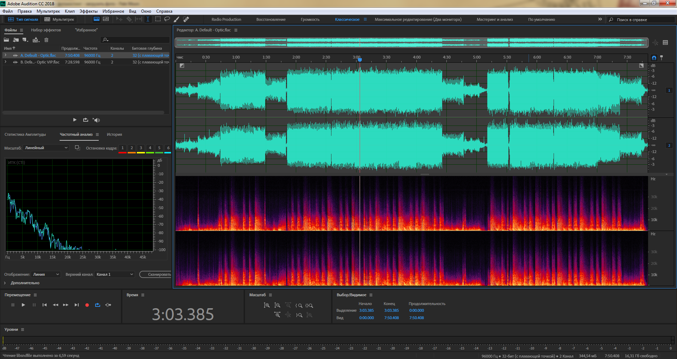Image resolution: width=677 pixels, height=359 pixels.
Task: Switch to Мультитрек view
Action: [59, 19]
